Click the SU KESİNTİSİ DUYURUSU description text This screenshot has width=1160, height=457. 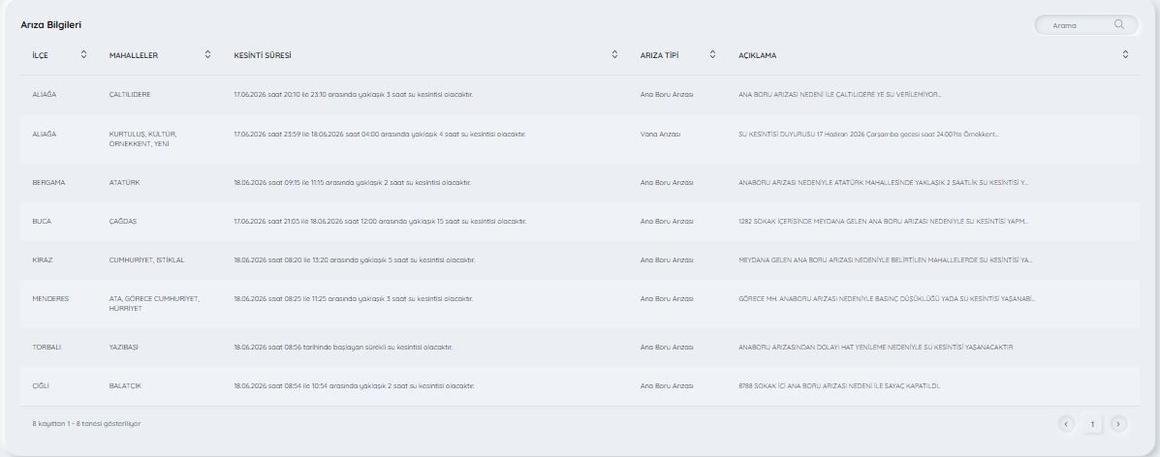(x=868, y=135)
